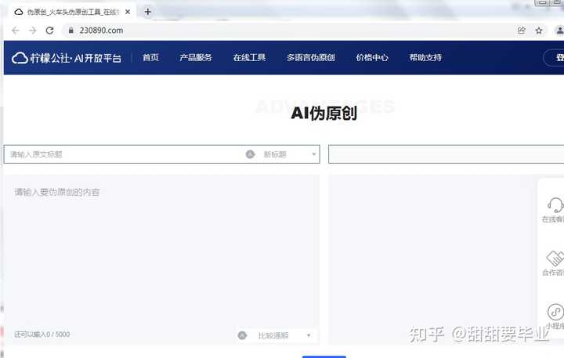Click the online customer service headset icon

[x=555, y=205]
